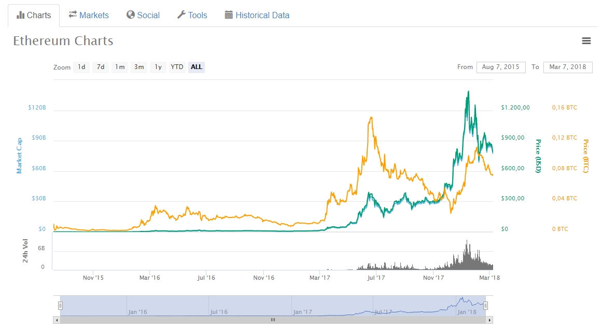Click the To date field Mar 7, 2018

(x=568, y=67)
